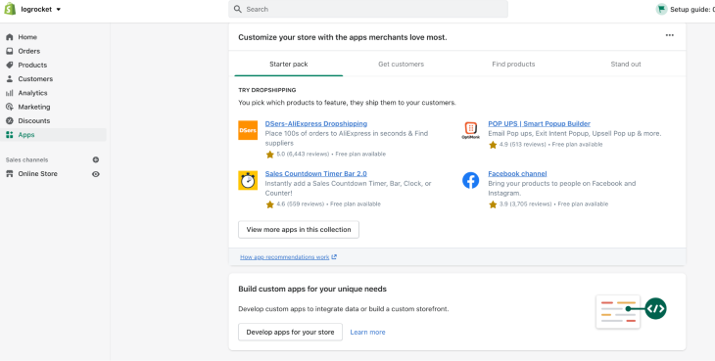The width and height of the screenshot is (715, 361).
Task: Click the Discounts percent badge icon
Action: [9, 120]
